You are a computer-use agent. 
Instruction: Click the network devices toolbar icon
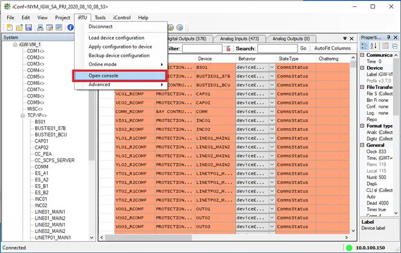[40, 28]
